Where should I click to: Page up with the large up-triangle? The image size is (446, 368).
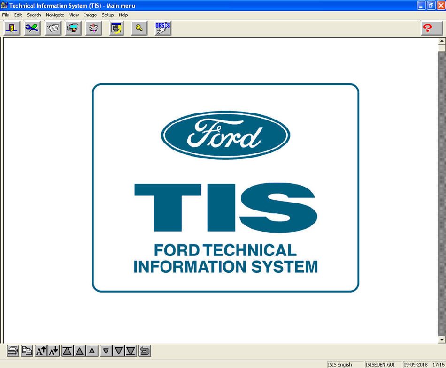click(80, 351)
